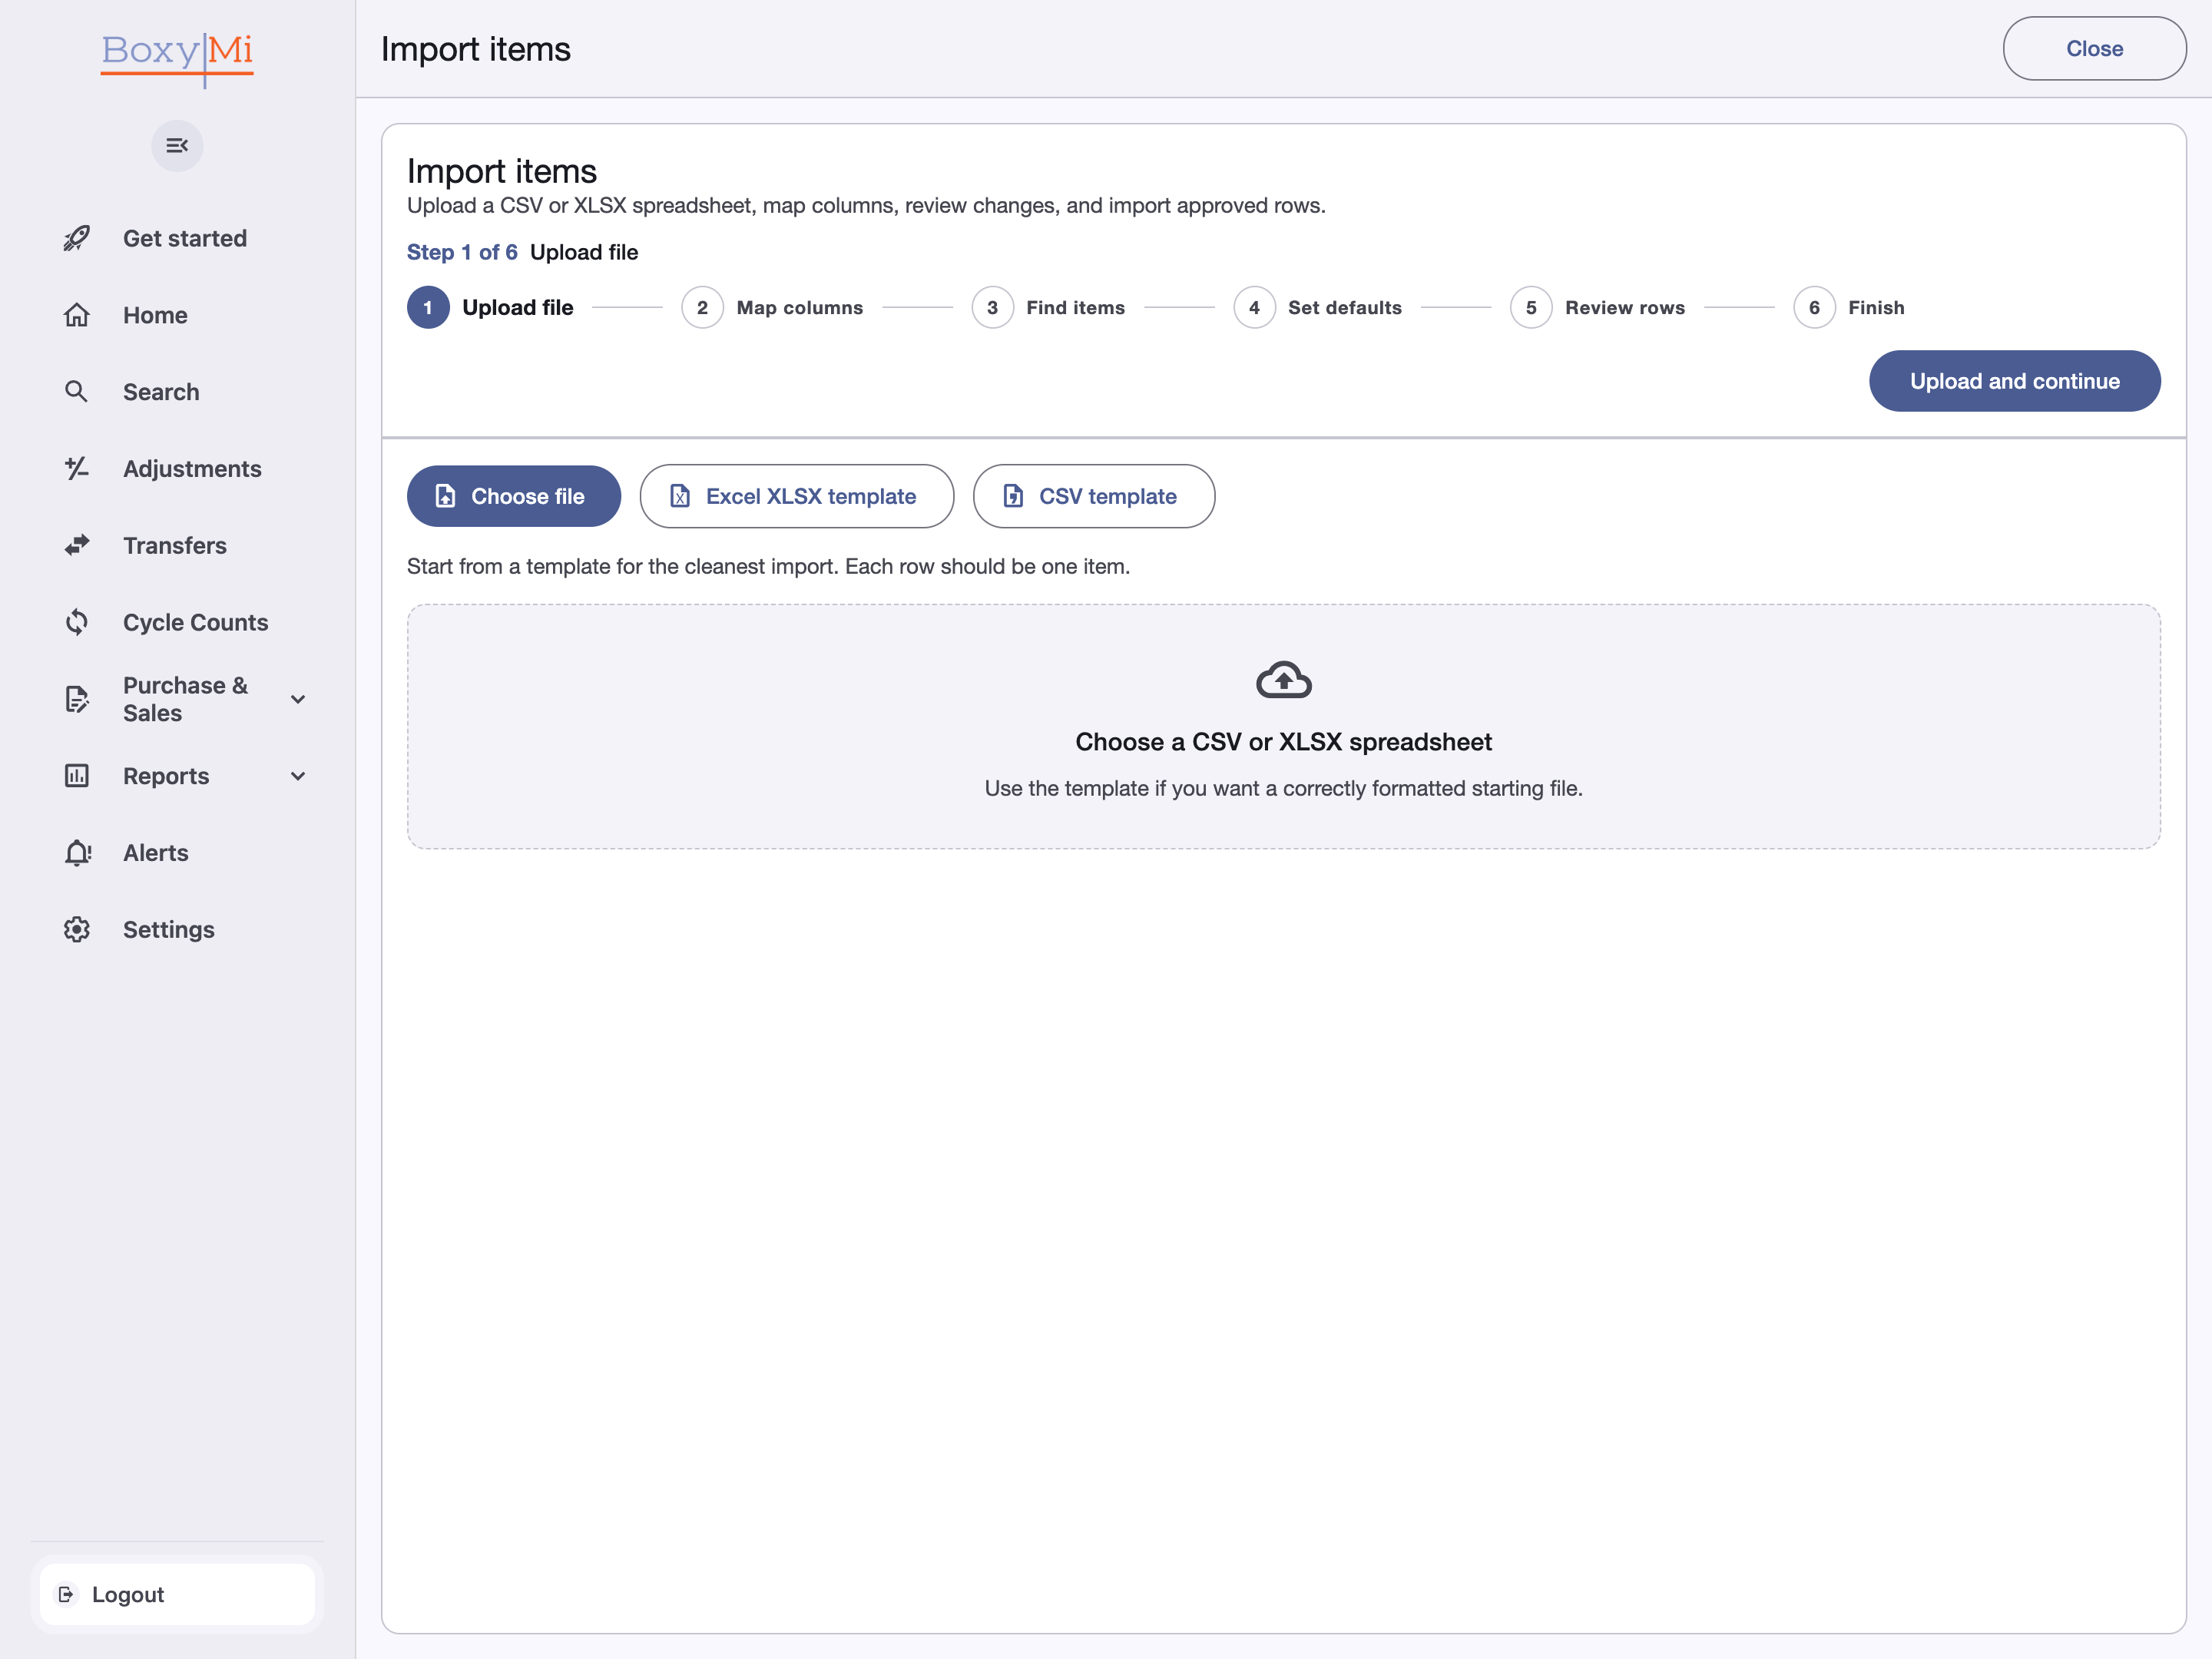Click the Transfers arrows icon
Viewport: 2212px width, 1659px height.
click(77, 545)
